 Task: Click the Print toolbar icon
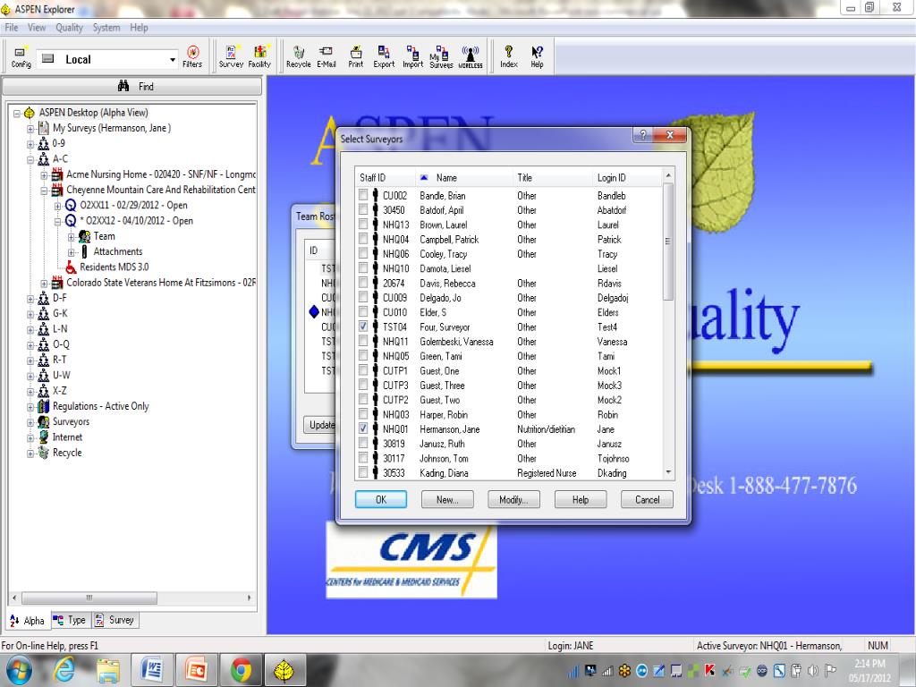pyautogui.click(x=355, y=56)
